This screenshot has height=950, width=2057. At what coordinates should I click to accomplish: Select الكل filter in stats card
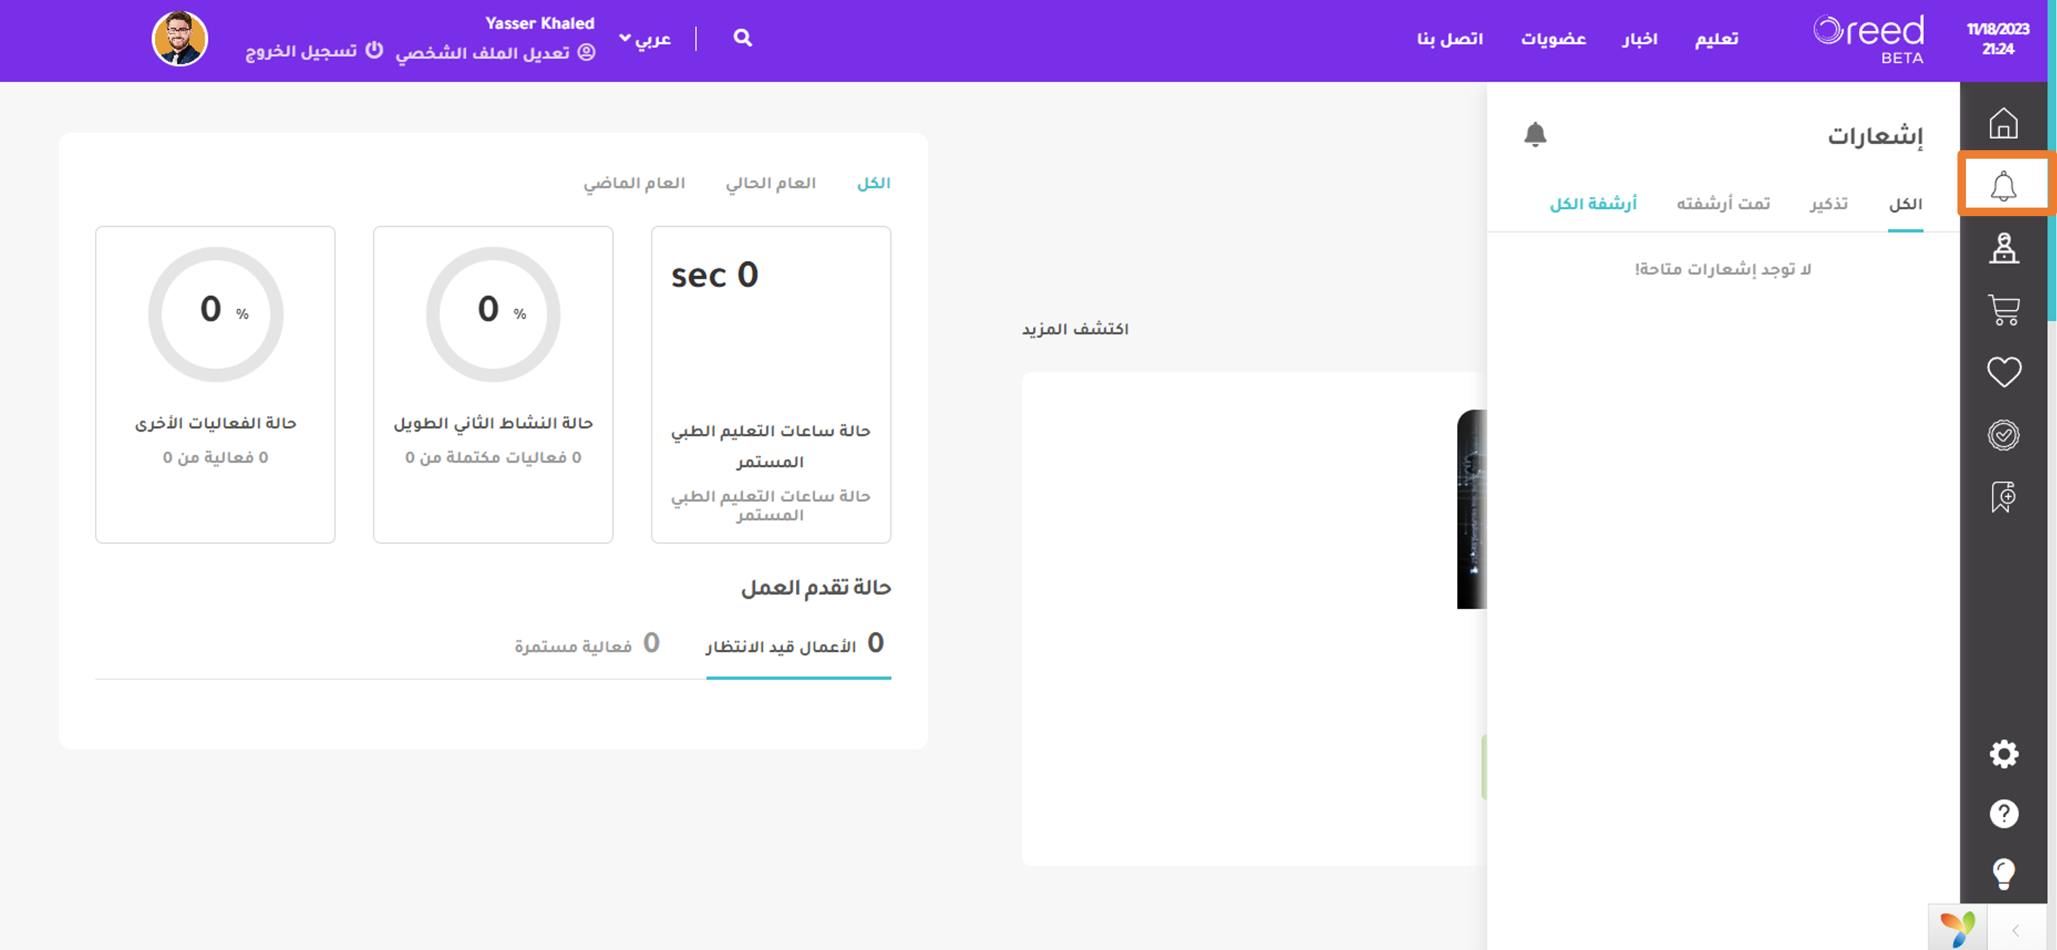pos(874,184)
